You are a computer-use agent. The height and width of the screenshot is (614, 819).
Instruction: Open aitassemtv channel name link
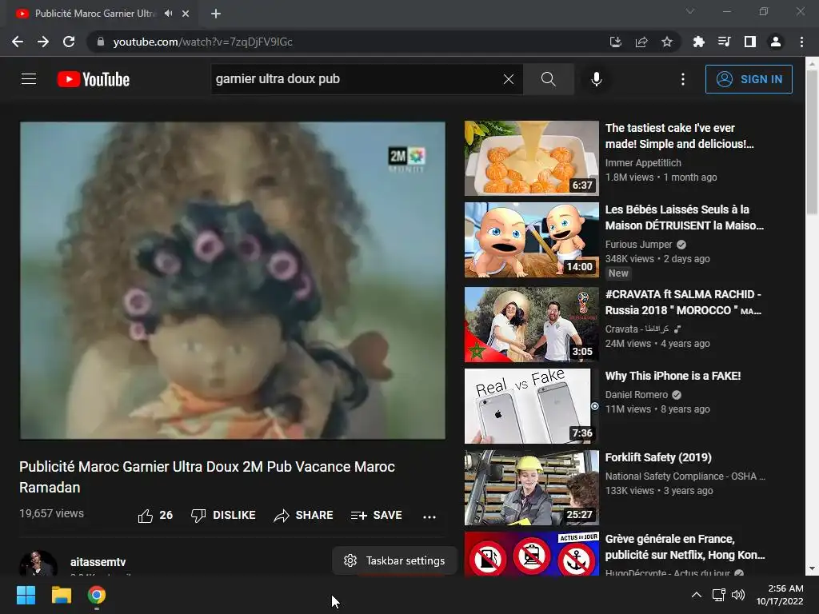[98, 562]
